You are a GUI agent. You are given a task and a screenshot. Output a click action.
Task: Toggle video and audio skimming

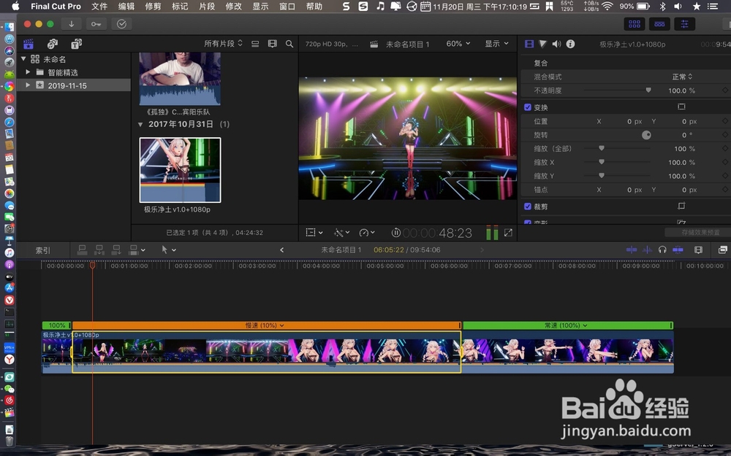[x=632, y=250]
